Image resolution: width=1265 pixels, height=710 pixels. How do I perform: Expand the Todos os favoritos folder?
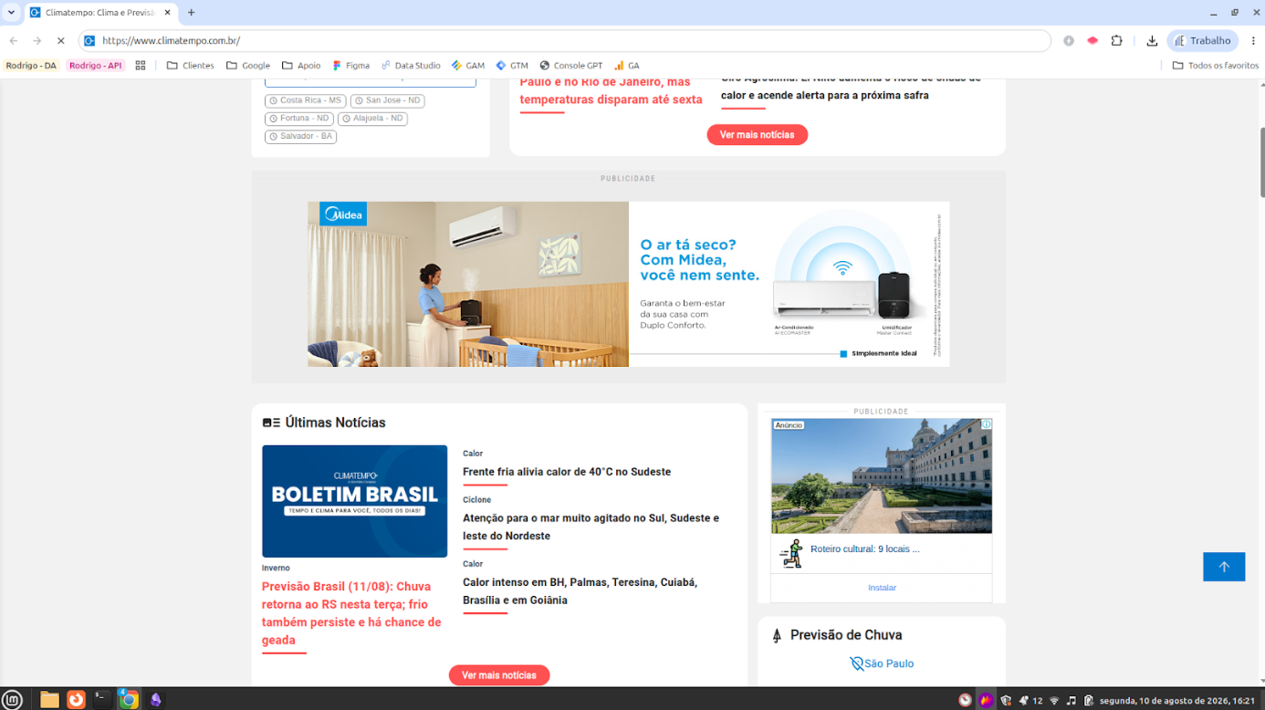pos(1215,66)
